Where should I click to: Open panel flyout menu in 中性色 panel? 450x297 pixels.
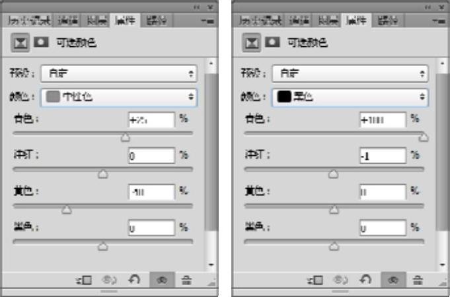(x=208, y=21)
